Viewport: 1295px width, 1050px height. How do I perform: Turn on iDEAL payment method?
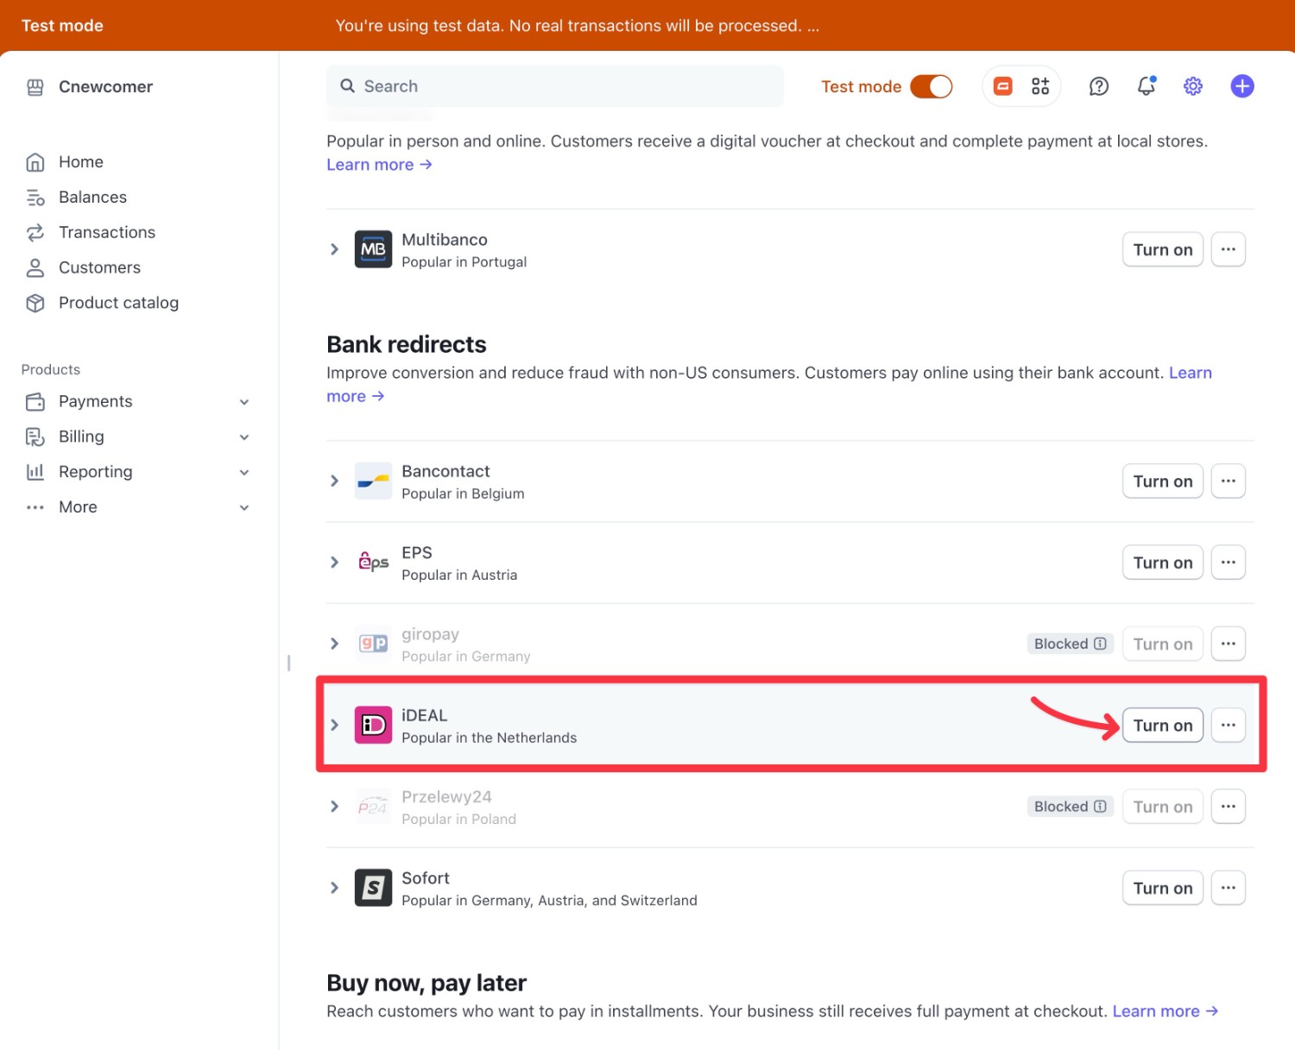[1162, 725]
